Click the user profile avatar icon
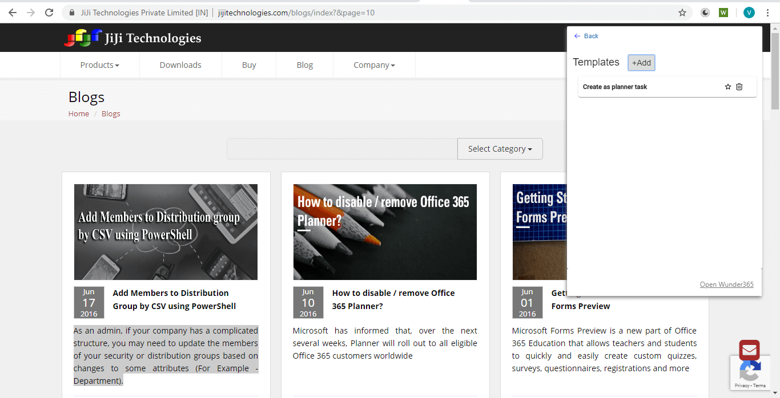 (749, 13)
